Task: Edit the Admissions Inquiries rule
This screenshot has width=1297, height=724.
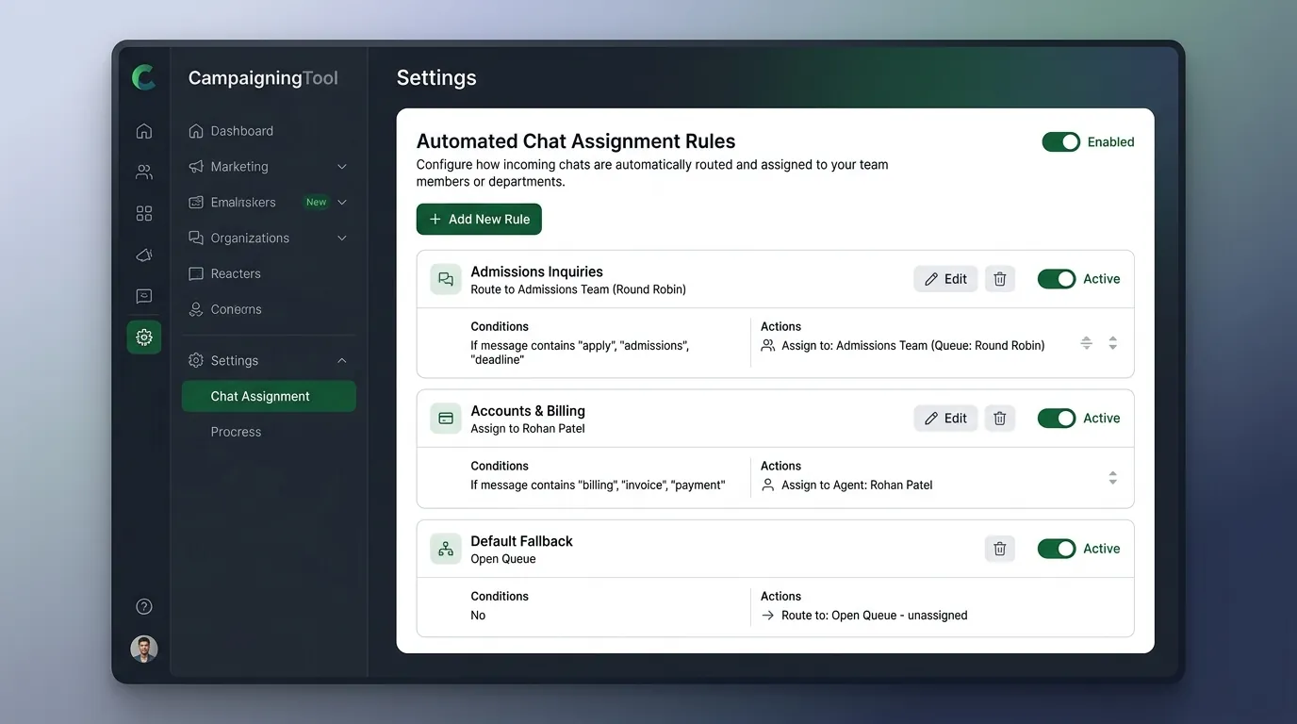Action: pyautogui.click(x=945, y=279)
